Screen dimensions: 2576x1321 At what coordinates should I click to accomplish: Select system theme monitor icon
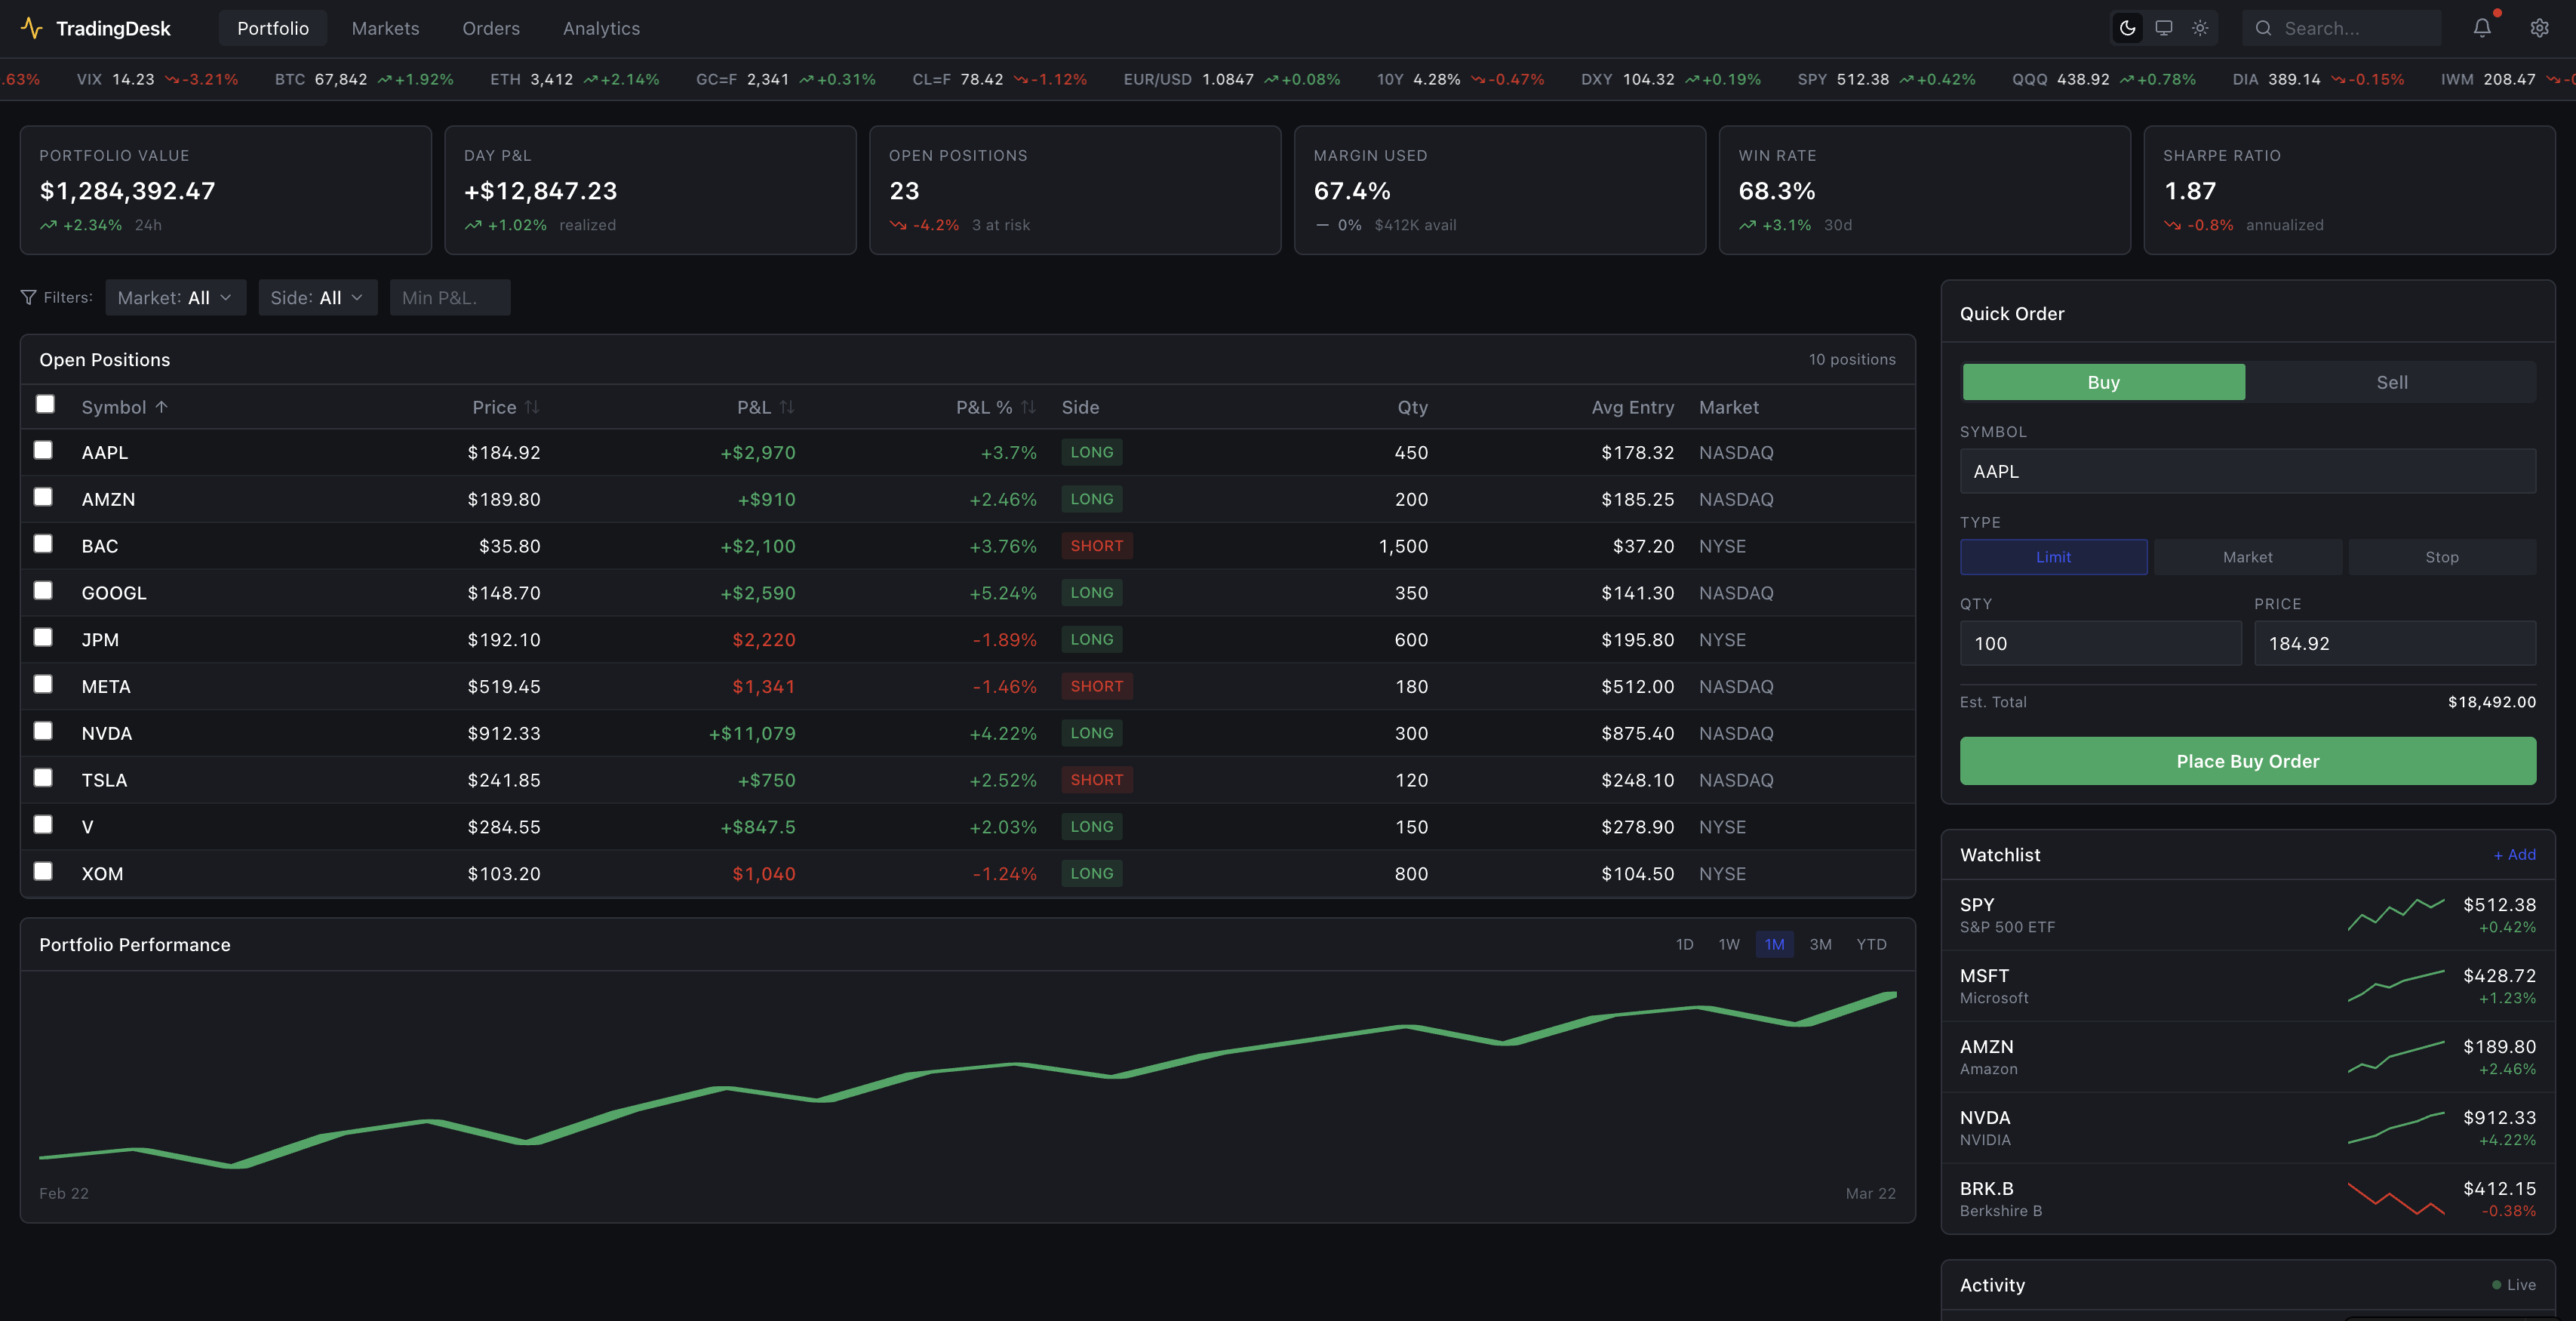(2163, 28)
